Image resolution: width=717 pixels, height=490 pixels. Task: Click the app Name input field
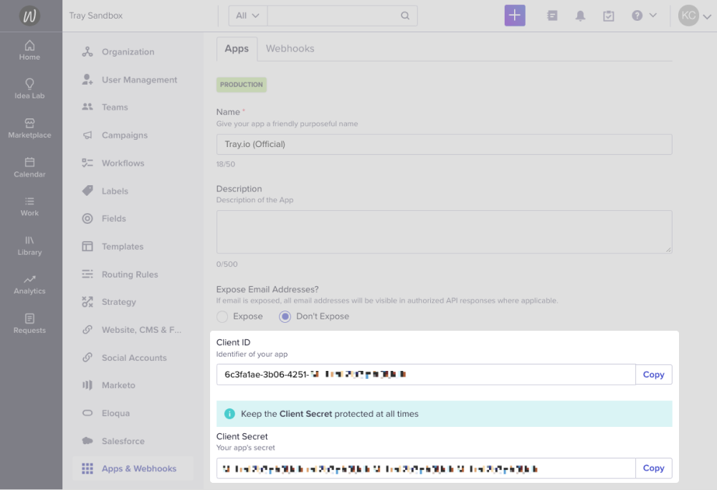(x=444, y=144)
